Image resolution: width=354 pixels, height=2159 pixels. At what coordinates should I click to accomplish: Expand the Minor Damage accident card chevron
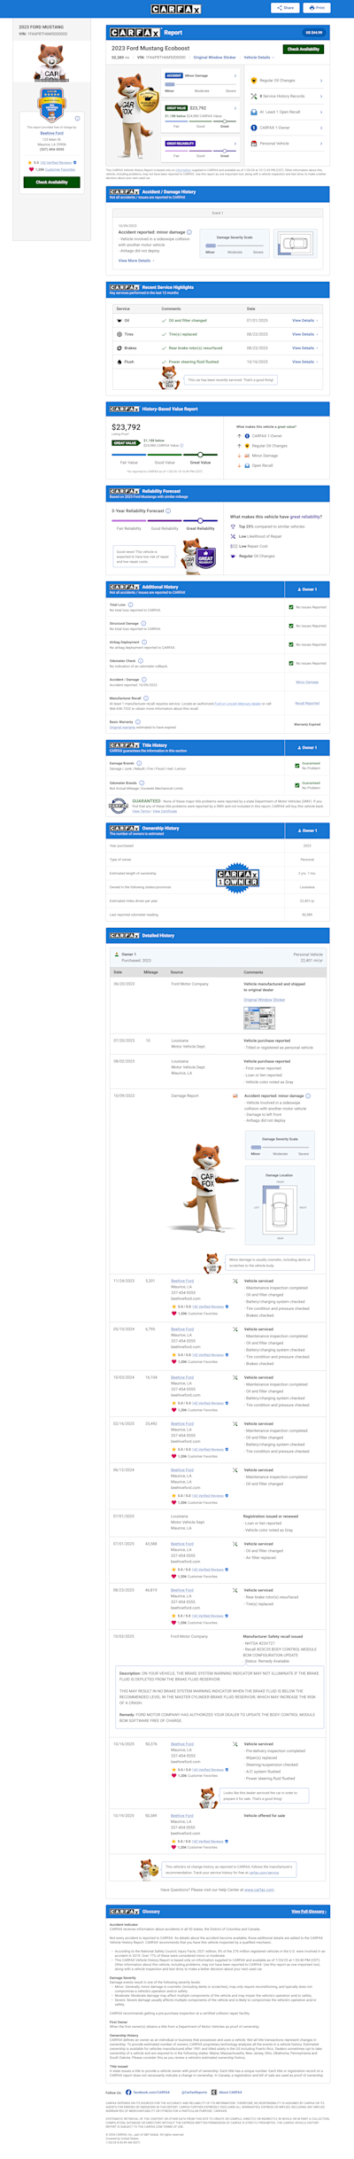click(x=235, y=76)
